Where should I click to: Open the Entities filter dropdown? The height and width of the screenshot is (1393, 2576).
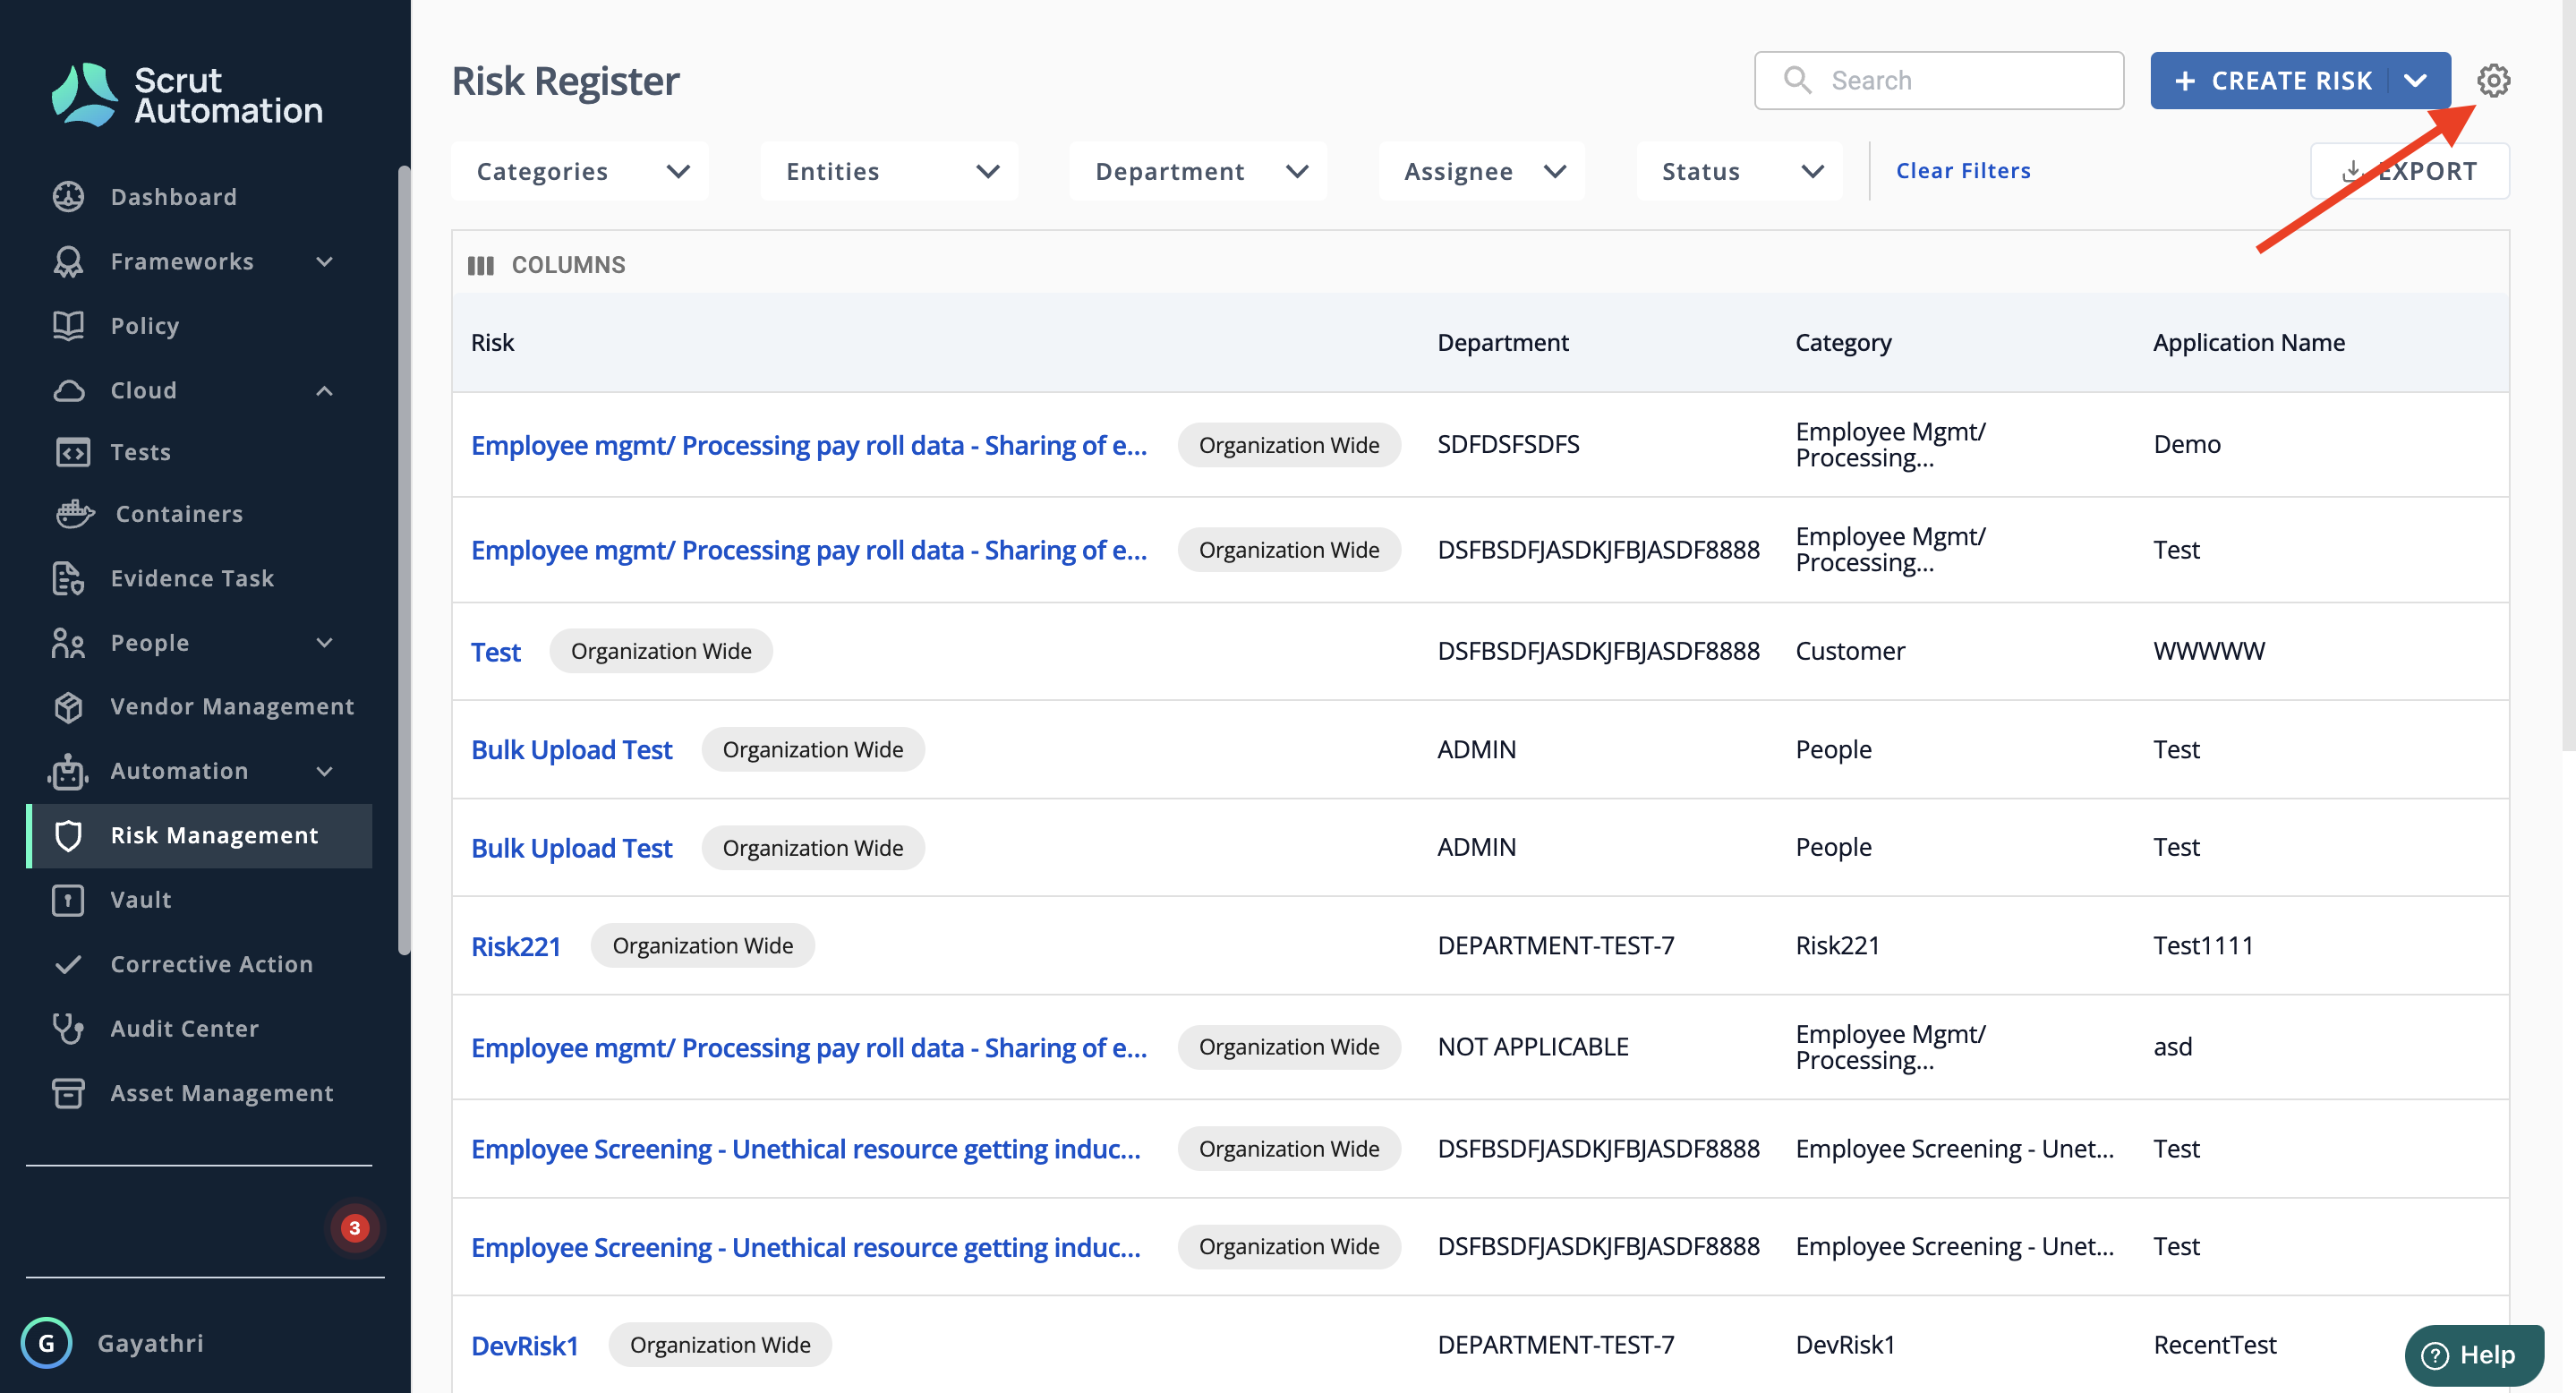[890, 171]
